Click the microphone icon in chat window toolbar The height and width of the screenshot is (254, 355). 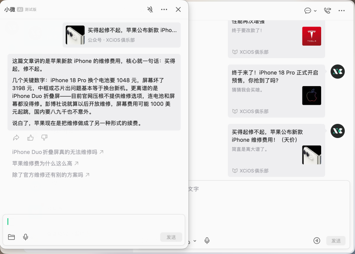point(207,241)
